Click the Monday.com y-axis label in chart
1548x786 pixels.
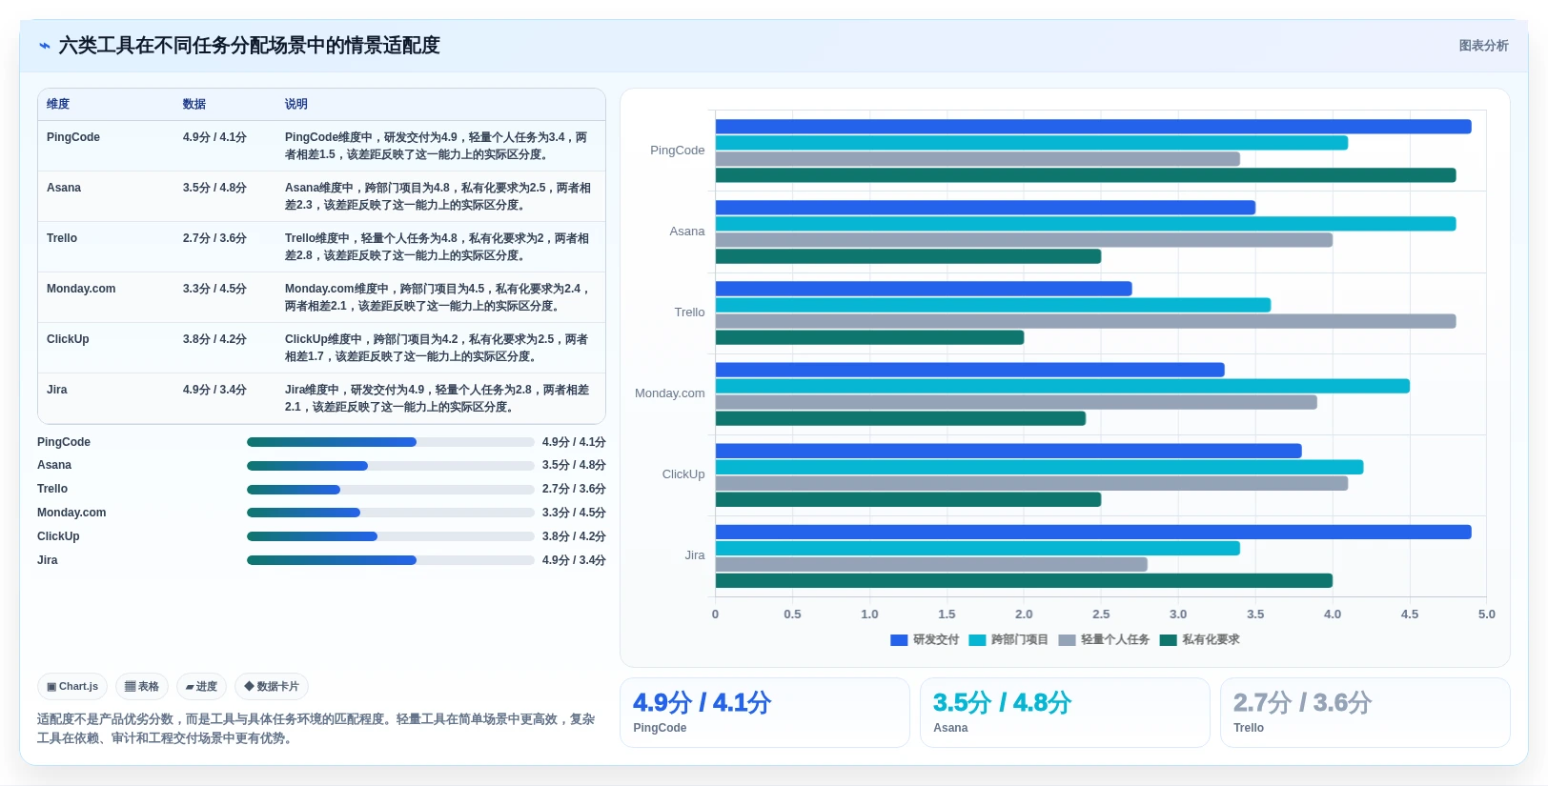(x=670, y=393)
